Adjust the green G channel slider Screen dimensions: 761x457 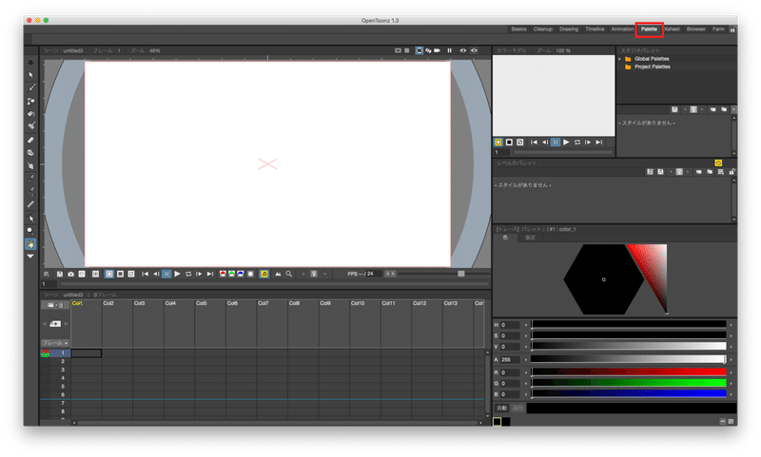coord(629,383)
